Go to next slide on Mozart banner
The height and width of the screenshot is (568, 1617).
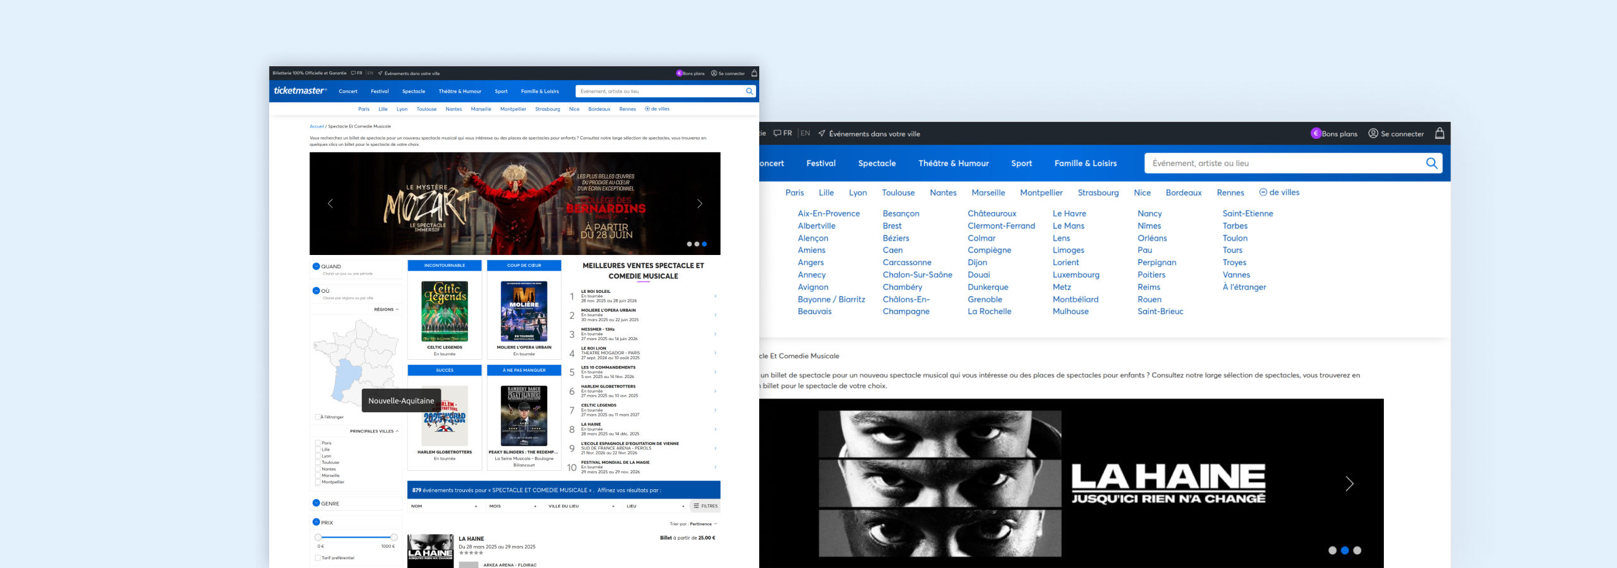coord(699,203)
